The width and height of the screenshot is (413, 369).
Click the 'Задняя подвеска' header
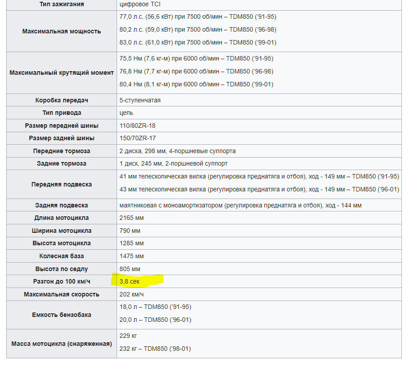click(x=61, y=206)
